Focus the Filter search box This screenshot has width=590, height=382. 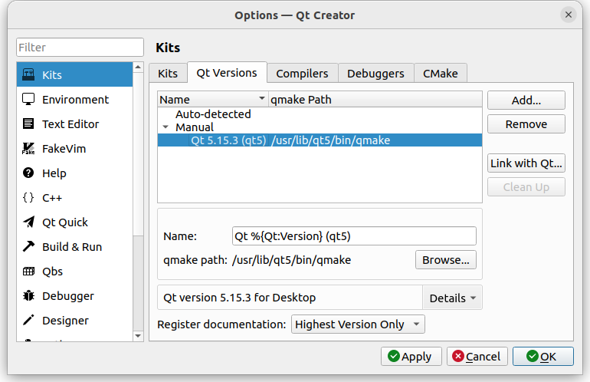click(x=80, y=48)
